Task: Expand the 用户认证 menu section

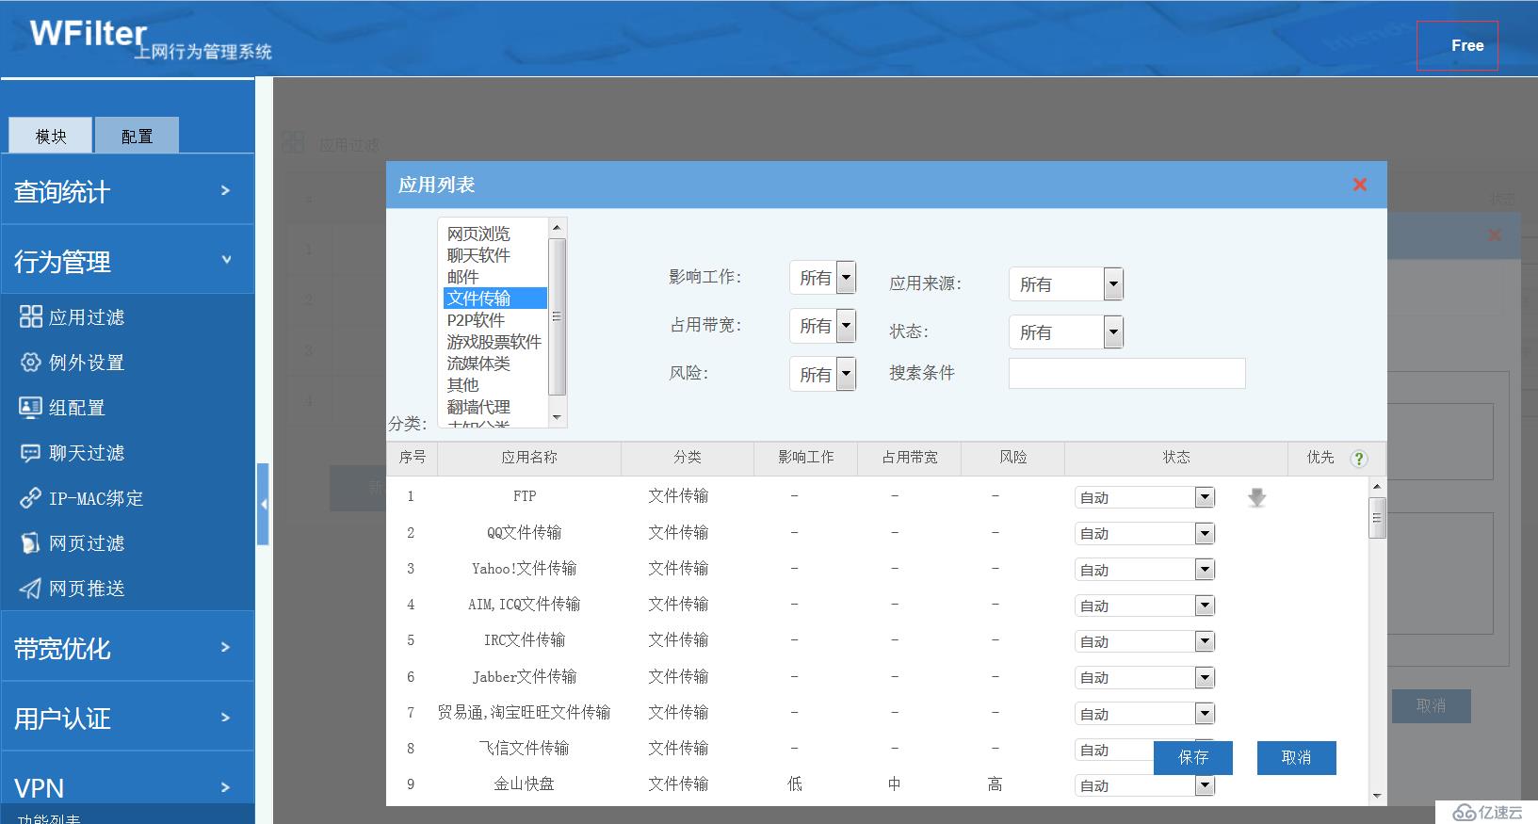Action: pyautogui.click(x=127, y=718)
